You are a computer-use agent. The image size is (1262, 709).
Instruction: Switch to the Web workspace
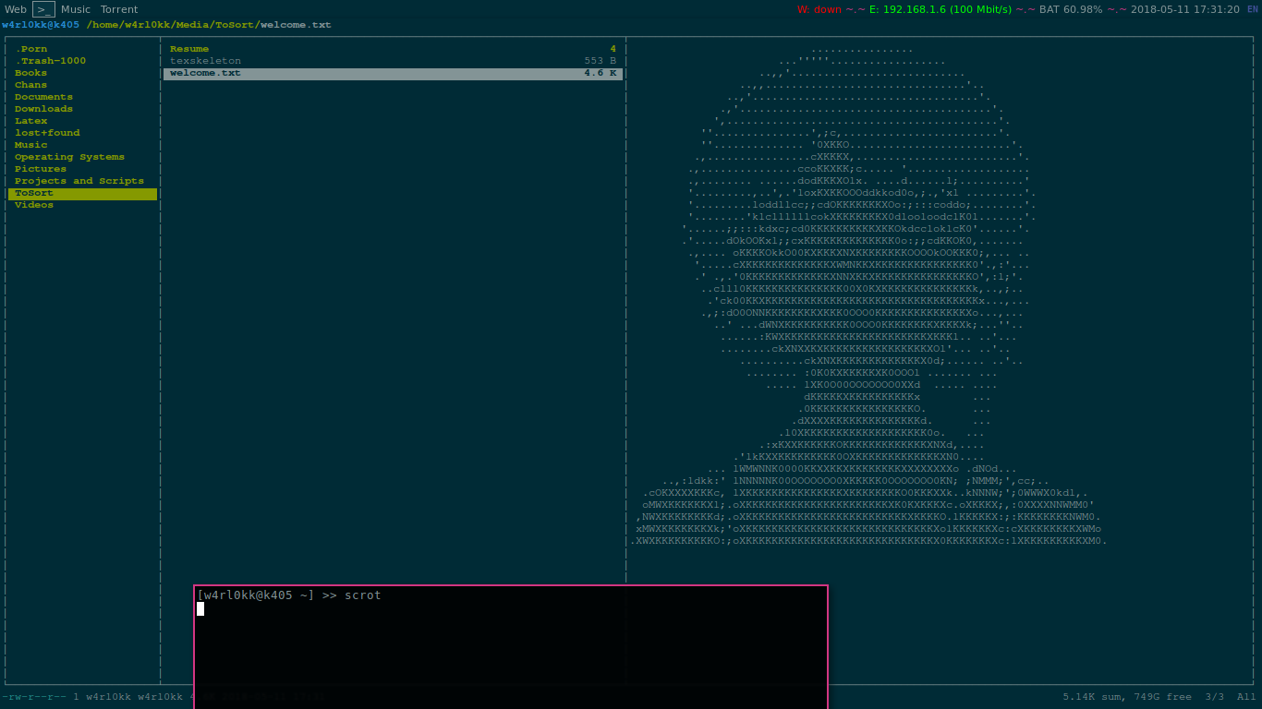16,9
